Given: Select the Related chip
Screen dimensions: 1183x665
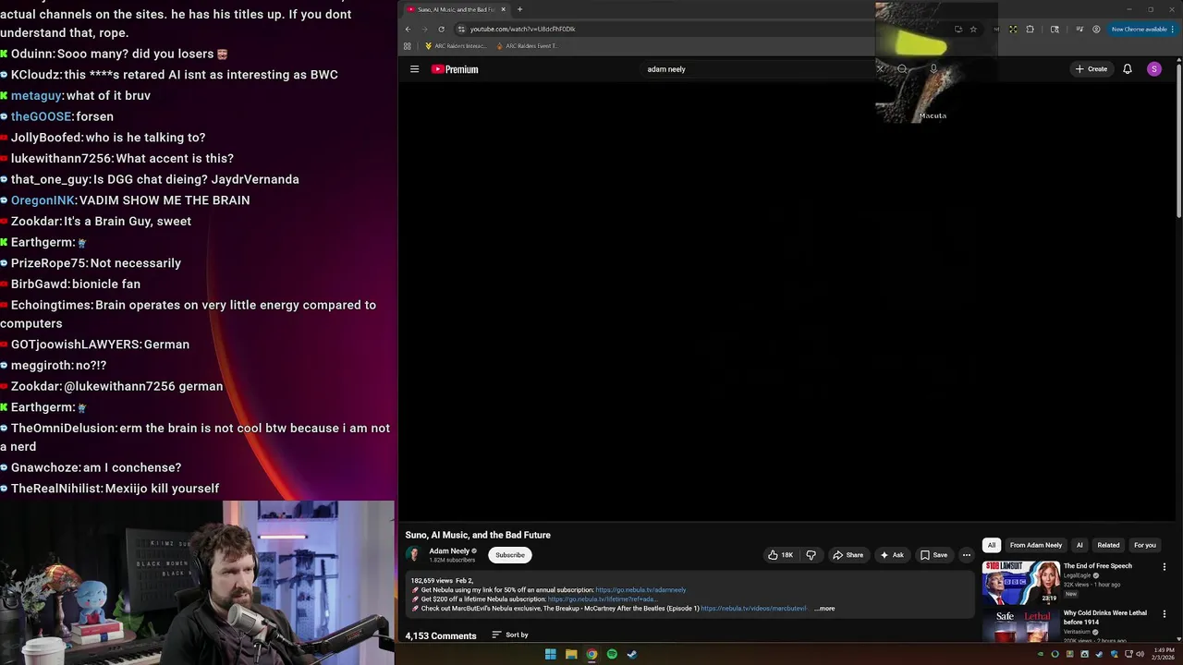Looking at the screenshot, I should pyautogui.click(x=1108, y=545).
